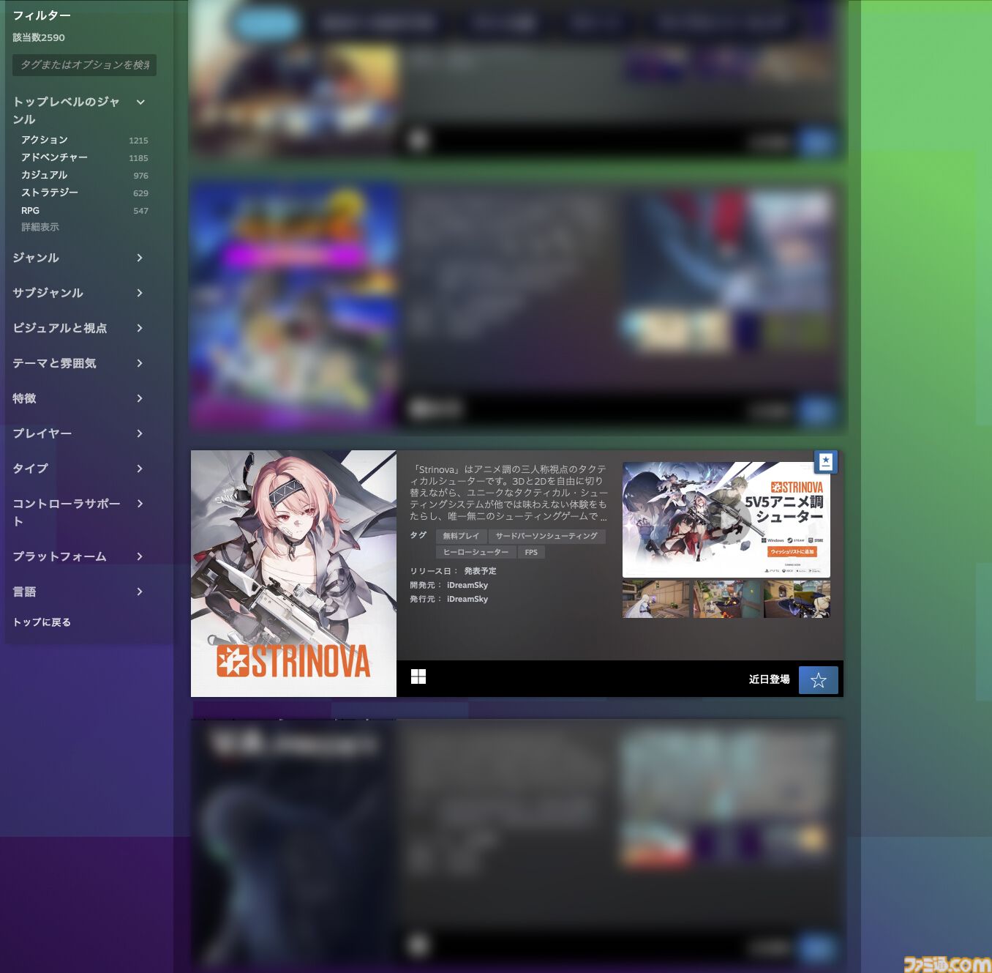Click the フィルター heading
The width and height of the screenshot is (992, 973).
pos(42,15)
